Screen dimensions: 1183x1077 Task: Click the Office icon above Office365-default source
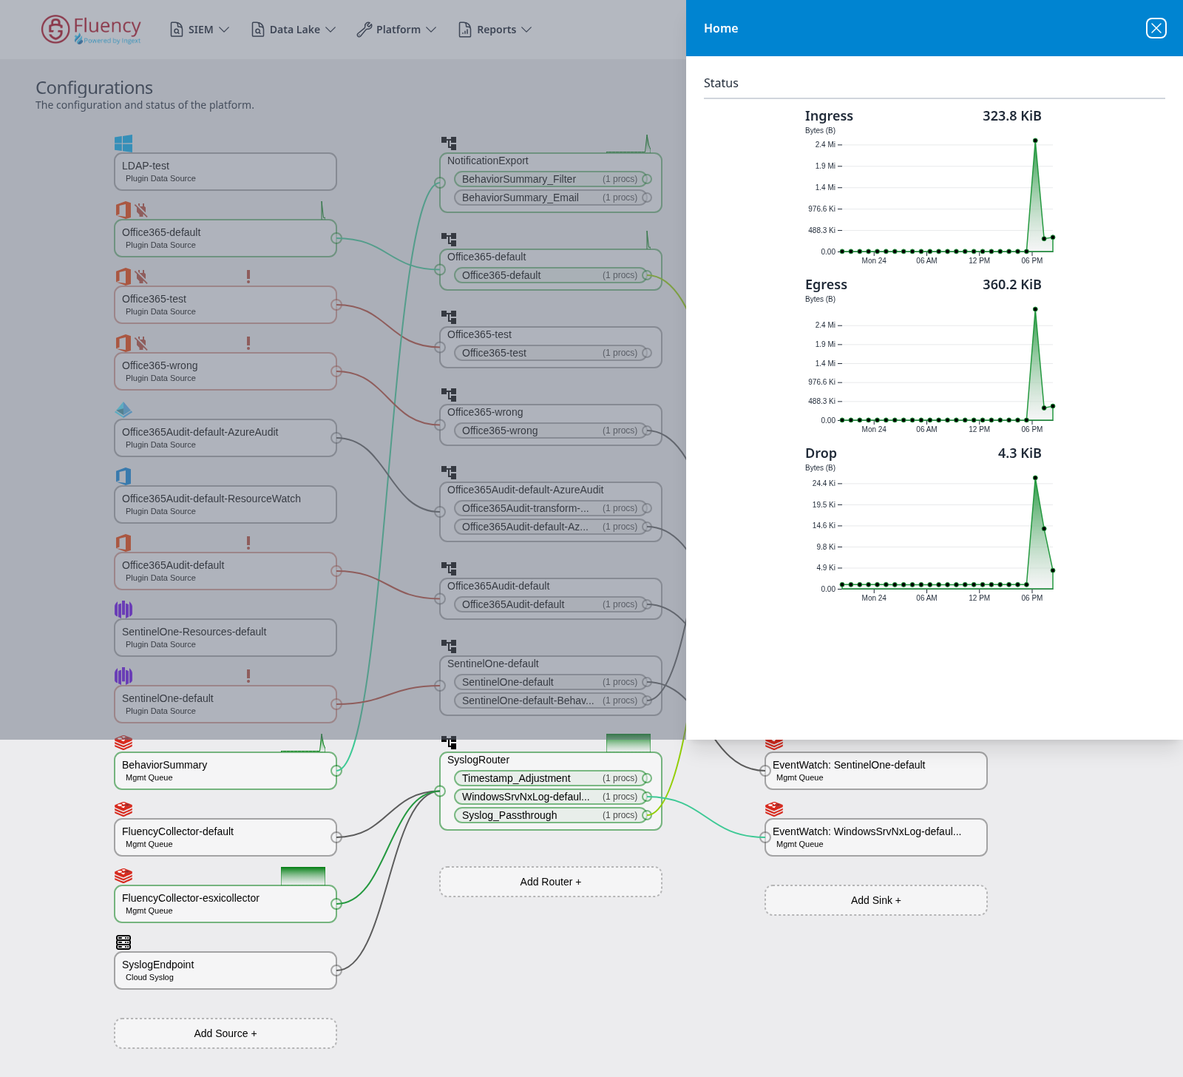click(x=123, y=210)
